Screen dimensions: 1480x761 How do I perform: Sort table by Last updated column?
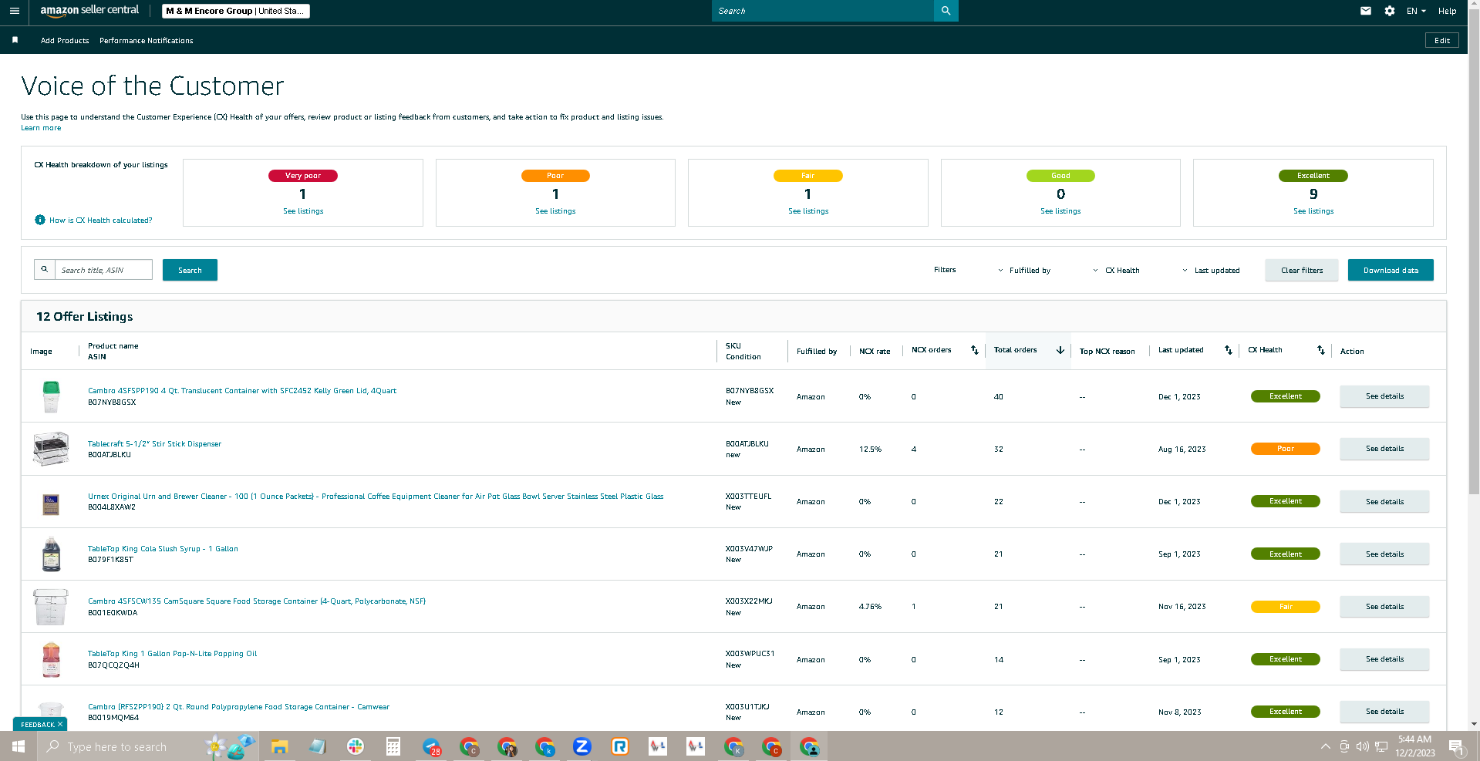pyautogui.click(x=1229, y=350)
